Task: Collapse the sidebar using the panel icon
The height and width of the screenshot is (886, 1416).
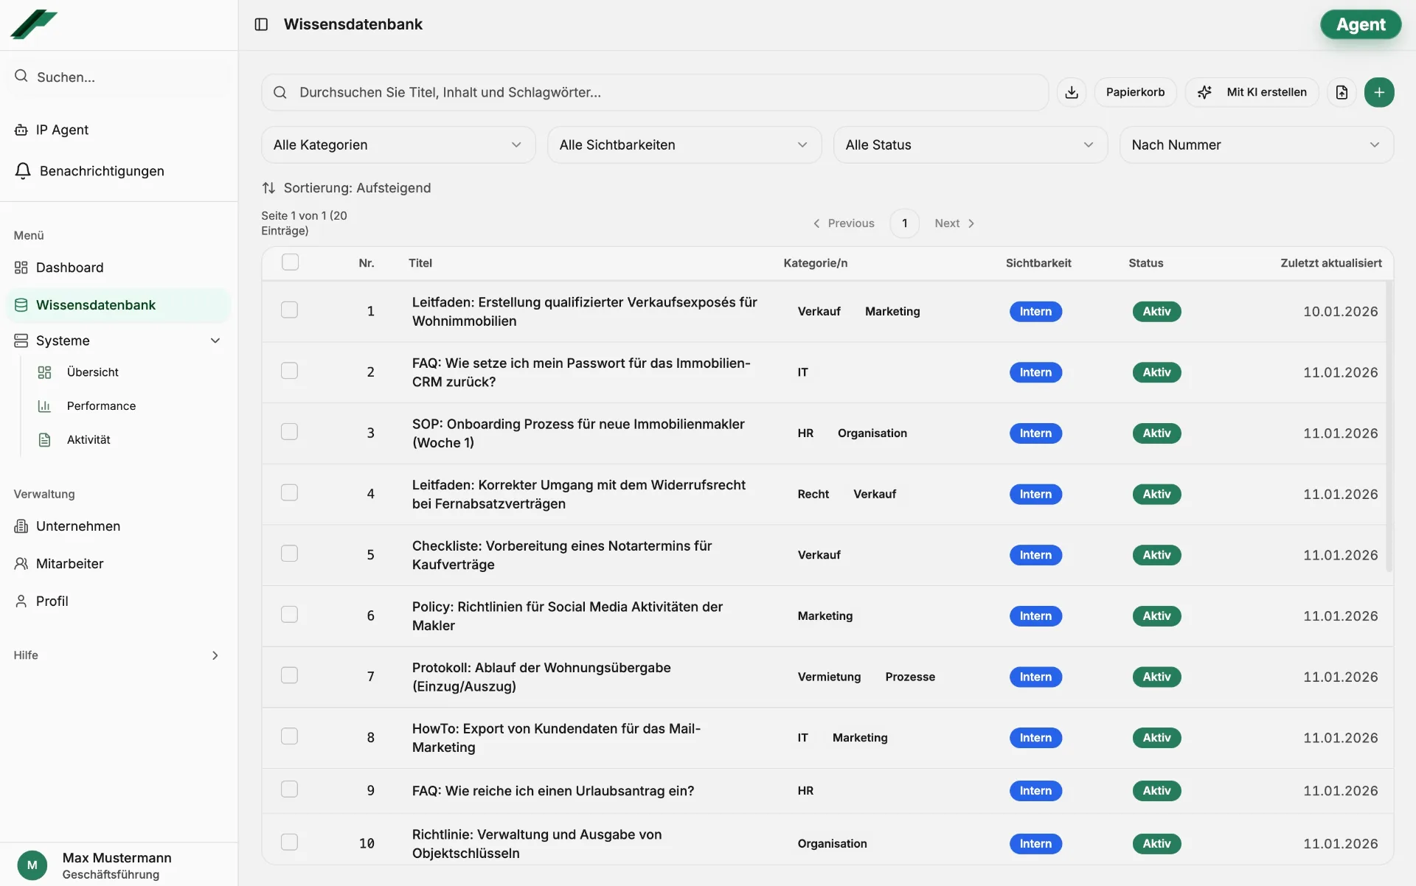Action: coord(261,24)
